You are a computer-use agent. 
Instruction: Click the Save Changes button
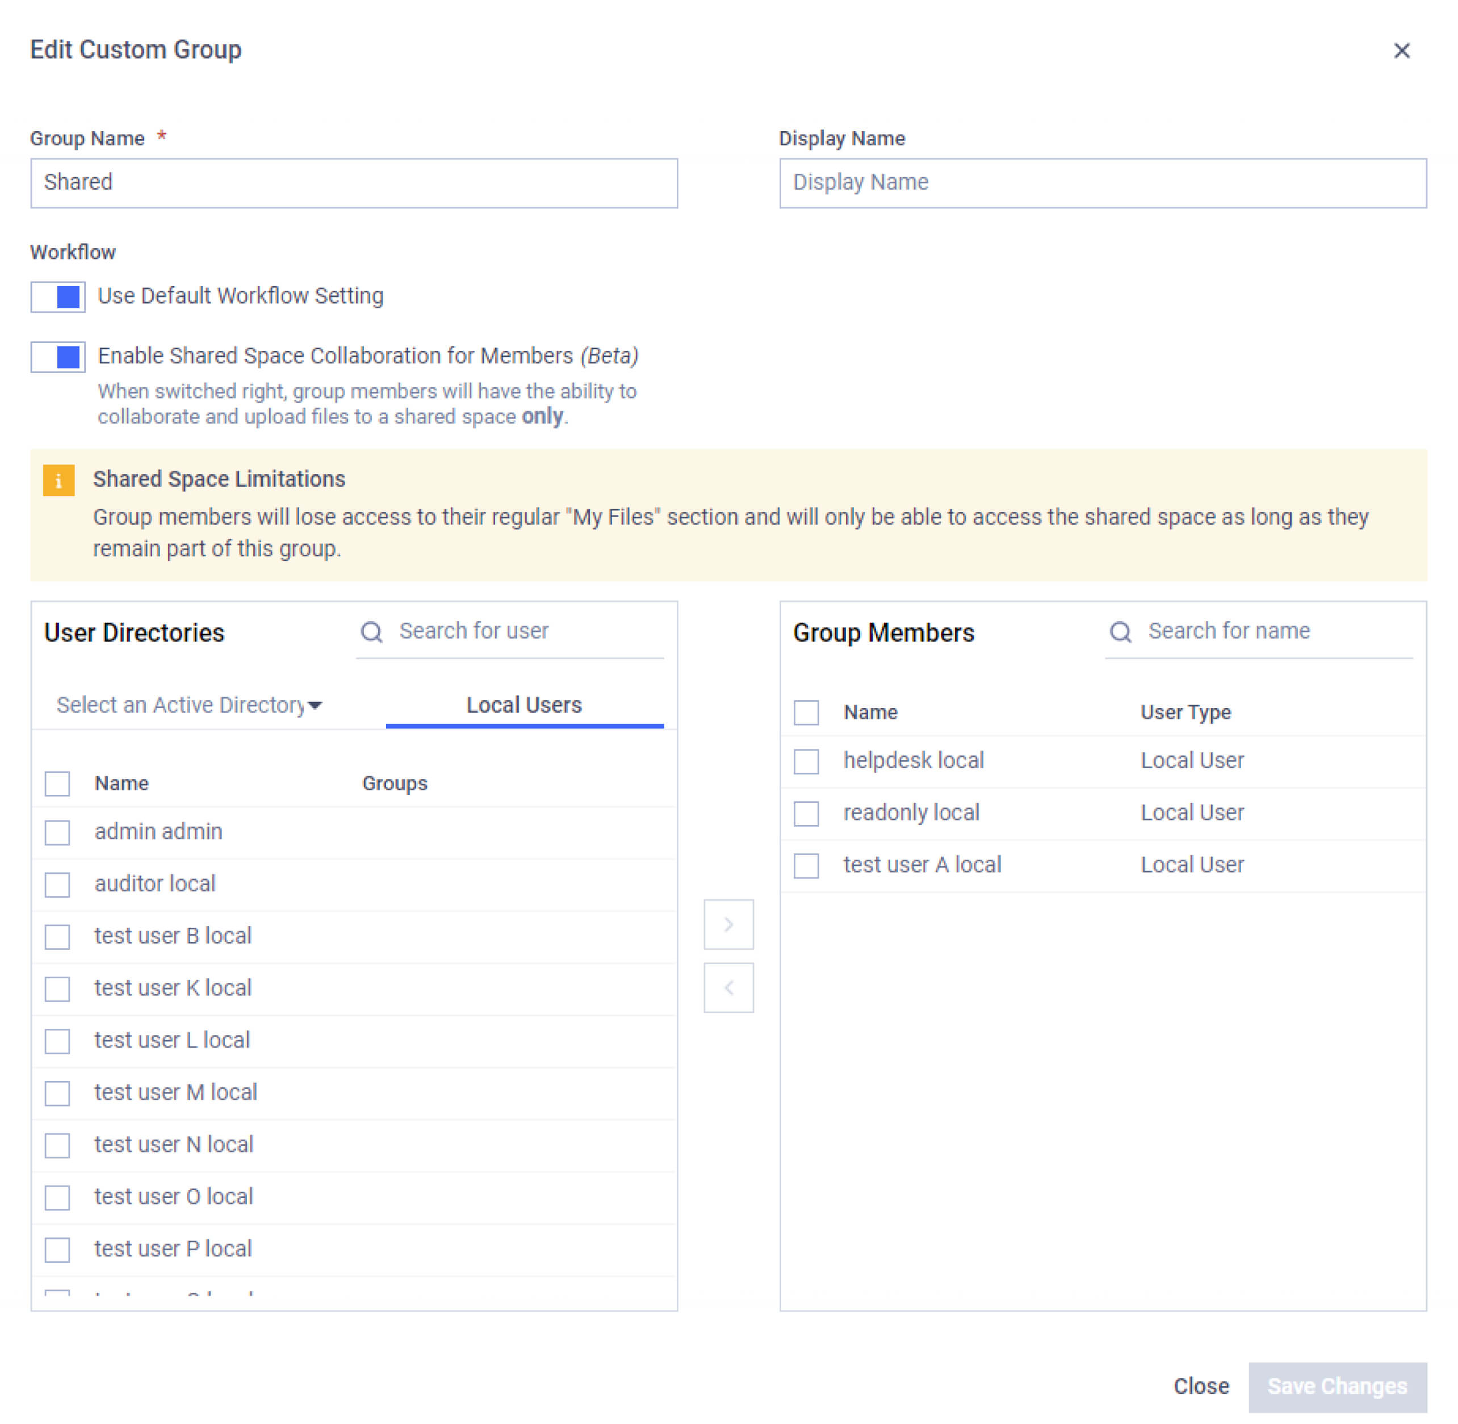point(1338,1386)
